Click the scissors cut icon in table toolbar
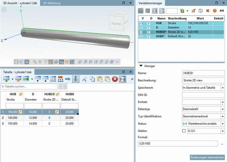The width and height of the screenshot is (227, 162). [84, 79]
